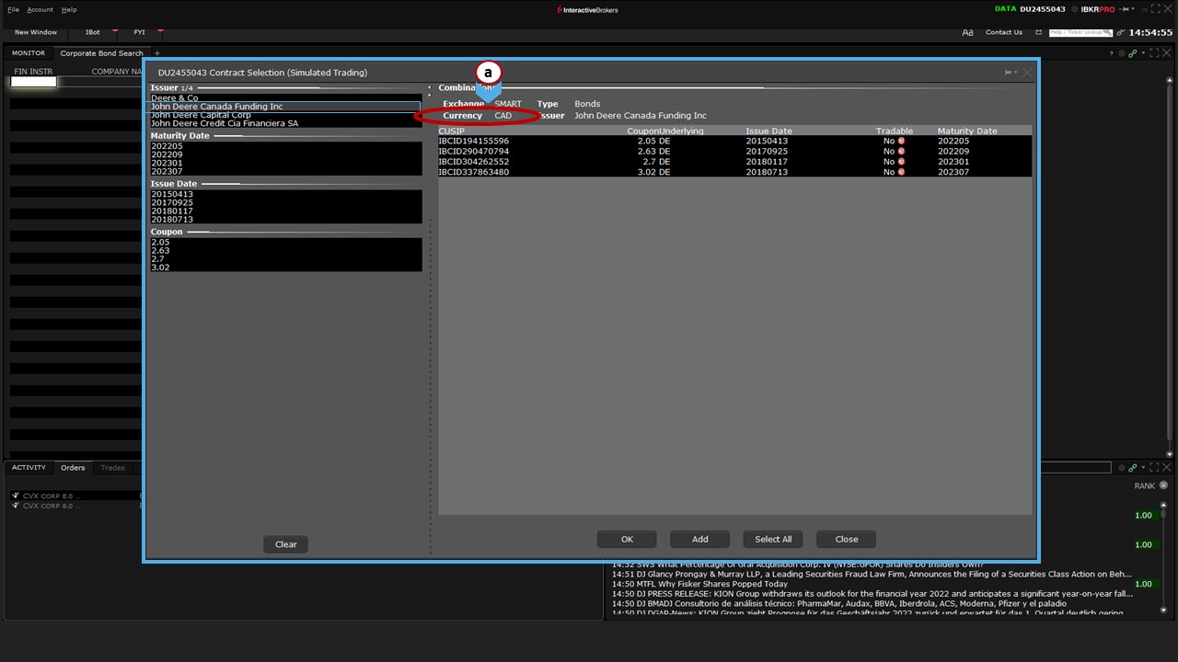Click the Clear button under the filters

point(285,544)
